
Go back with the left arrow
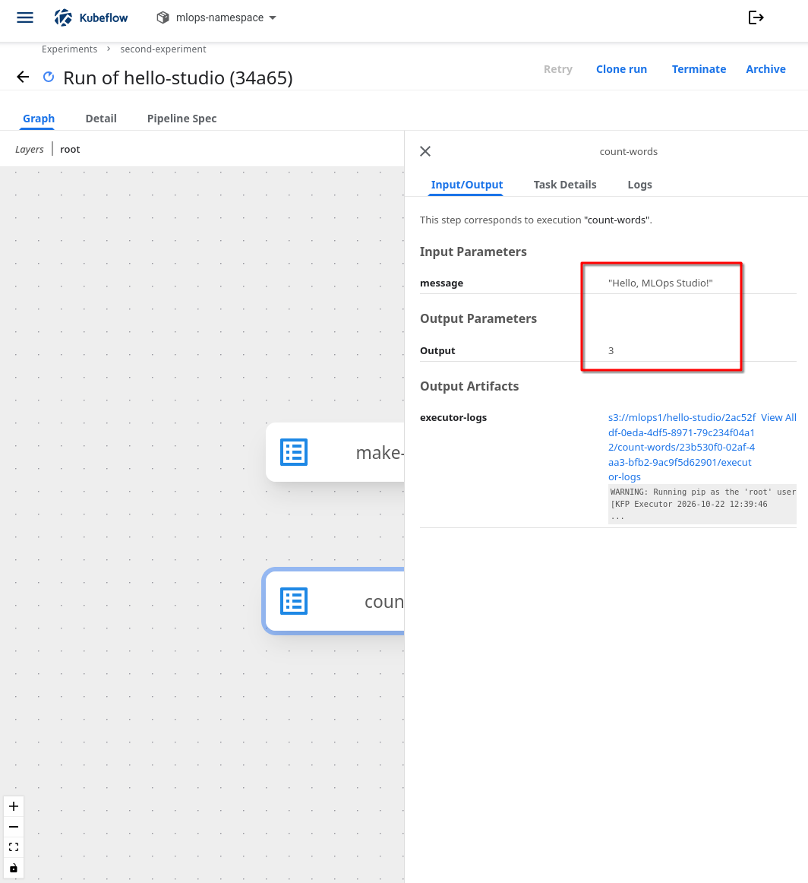tap(23, 78)
